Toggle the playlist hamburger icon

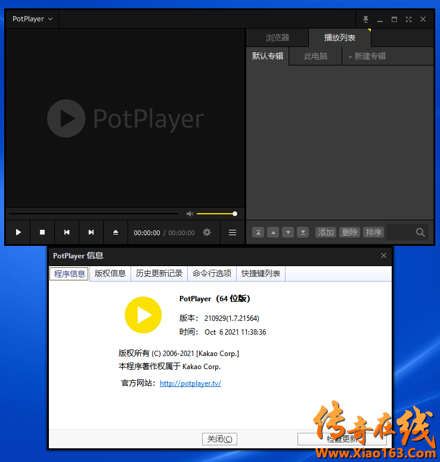coord(233,232)
